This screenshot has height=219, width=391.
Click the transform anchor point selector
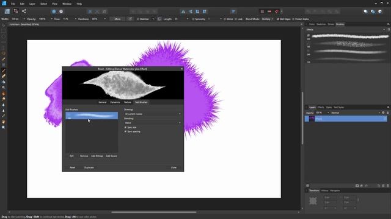click(x=313, y=201)
